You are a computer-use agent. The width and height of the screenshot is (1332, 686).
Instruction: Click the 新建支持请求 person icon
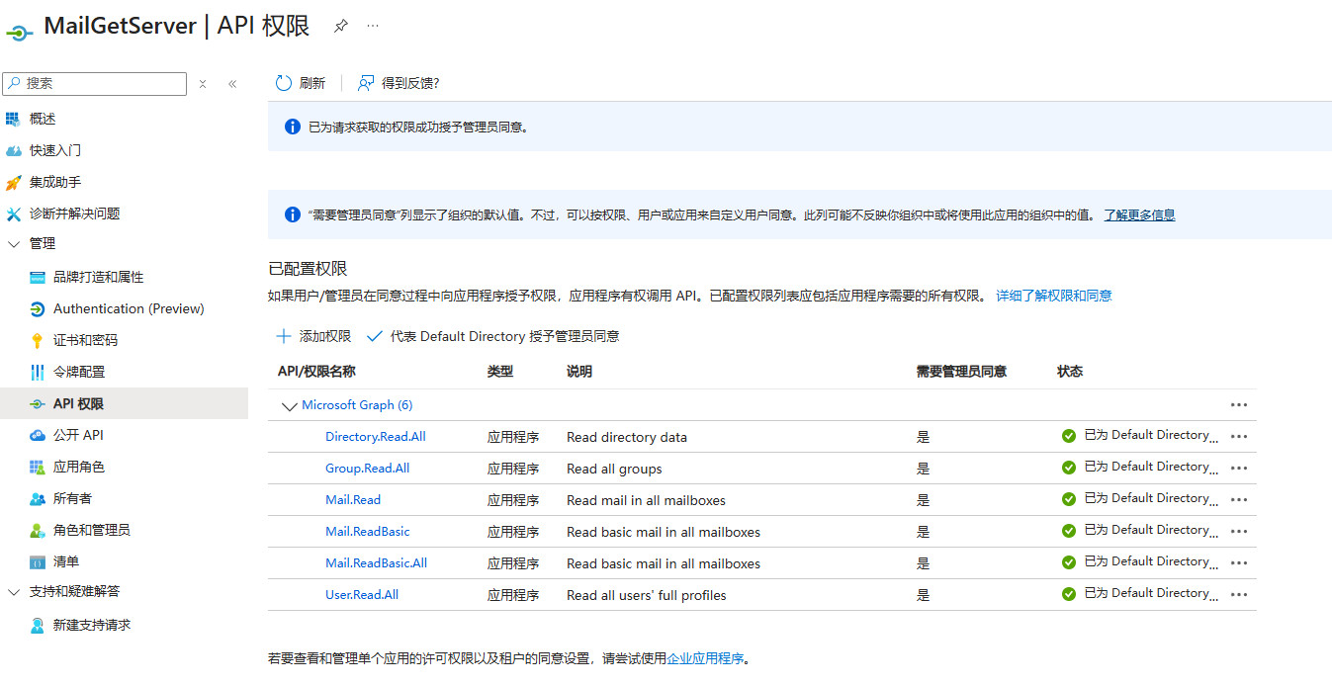[38, 625]
